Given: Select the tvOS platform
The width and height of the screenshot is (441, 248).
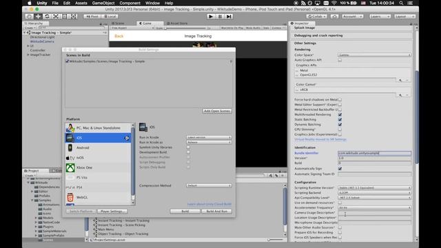Looking at the screenshot, I should (98, 158).
